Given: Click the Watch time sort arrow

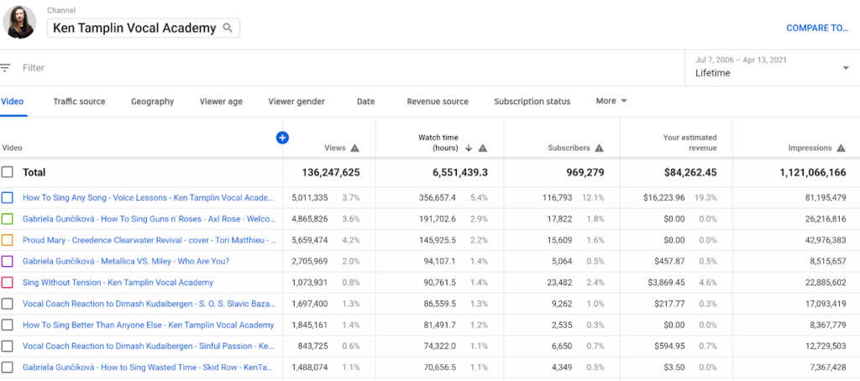Looking at the screenshot, I should pyautogui.click(x=469, y=148).
